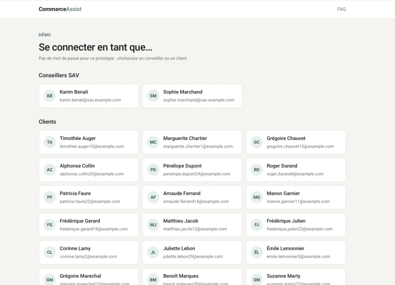Click the AC avatar circle
395x285 pixels.
pos(50,170)
